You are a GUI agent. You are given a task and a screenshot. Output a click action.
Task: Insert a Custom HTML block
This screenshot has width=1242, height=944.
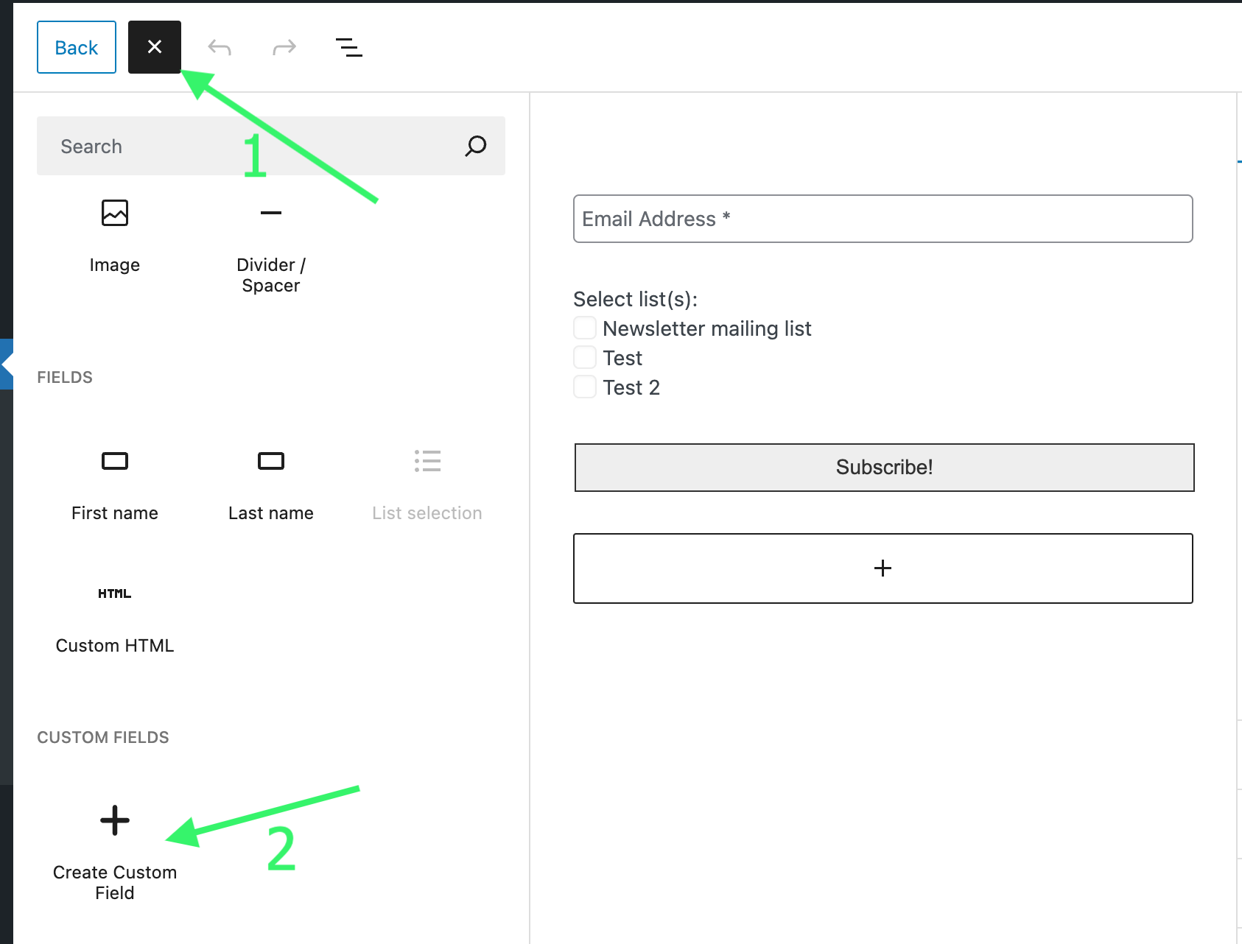point(115,619)
